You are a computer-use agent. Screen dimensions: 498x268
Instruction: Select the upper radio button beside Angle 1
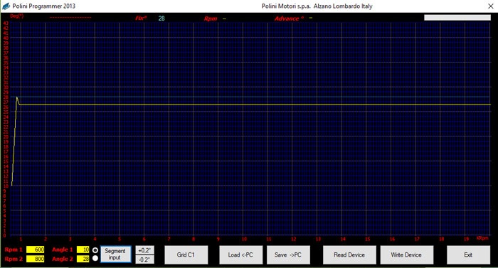pos(95,250)
